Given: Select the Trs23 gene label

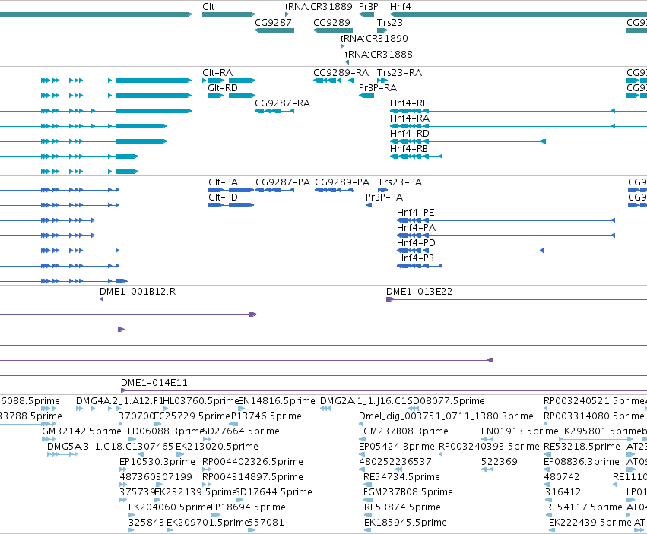Looking at the screenshot, I should [x=389, y=22].
